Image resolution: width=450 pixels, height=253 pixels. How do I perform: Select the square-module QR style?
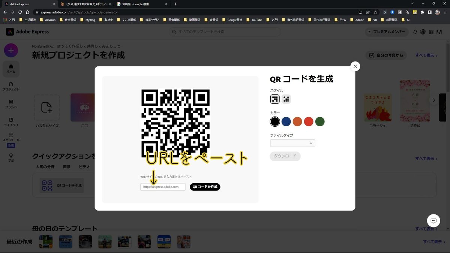275,99
